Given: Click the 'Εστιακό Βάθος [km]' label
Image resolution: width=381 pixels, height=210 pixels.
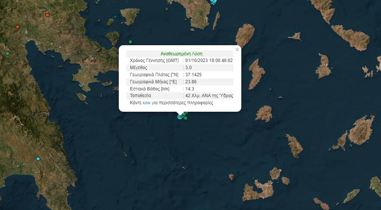Looking at the screenshot, I should (x=149, y=89).
